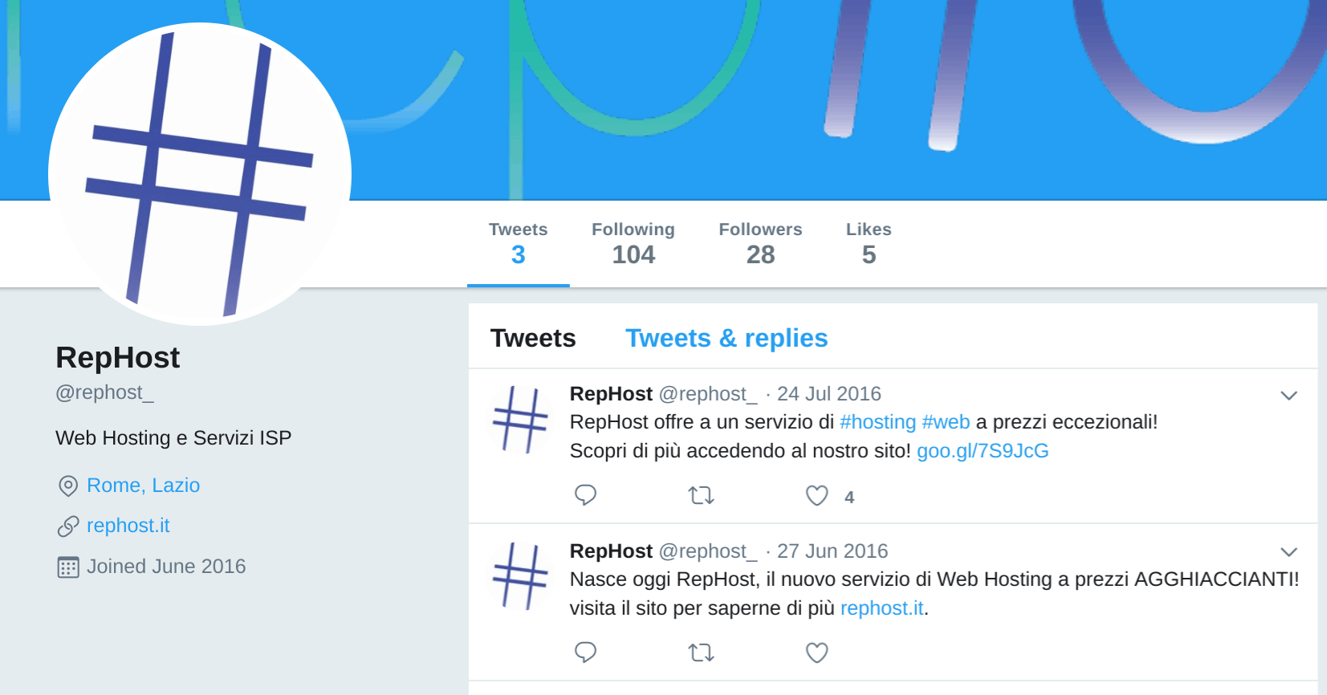This screenshot has width=1327, height=695.
Task: Switch to Tweets & replies tab
Action: click(x=727, y=338)
